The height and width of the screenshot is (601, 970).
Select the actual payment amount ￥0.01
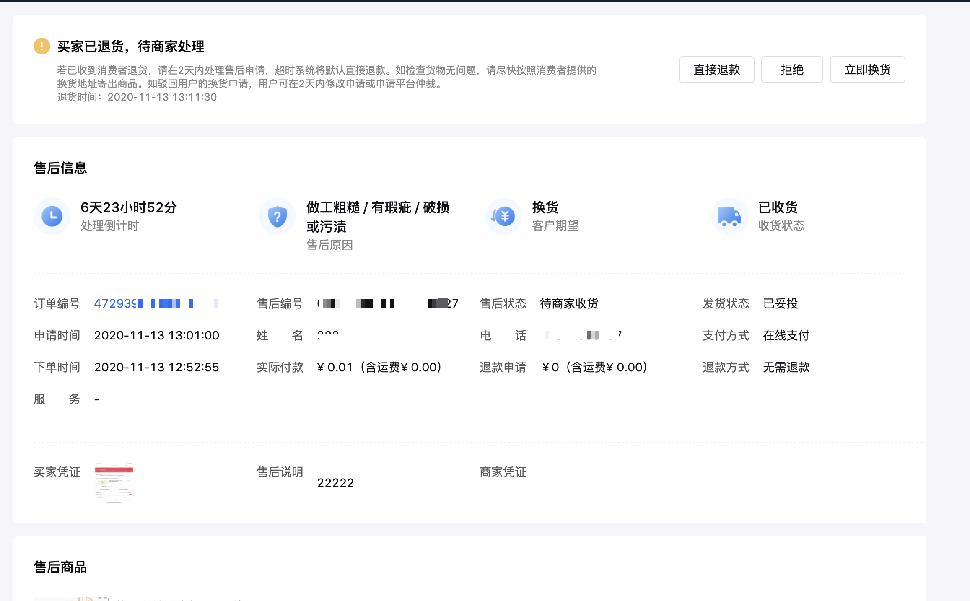pyautogui.click(x=335, y=367)
